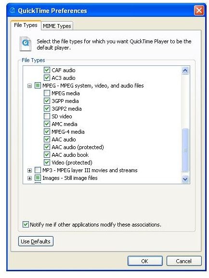
Task: Toggle the CAF audio checkbox
Action: (x=47, y=70)
